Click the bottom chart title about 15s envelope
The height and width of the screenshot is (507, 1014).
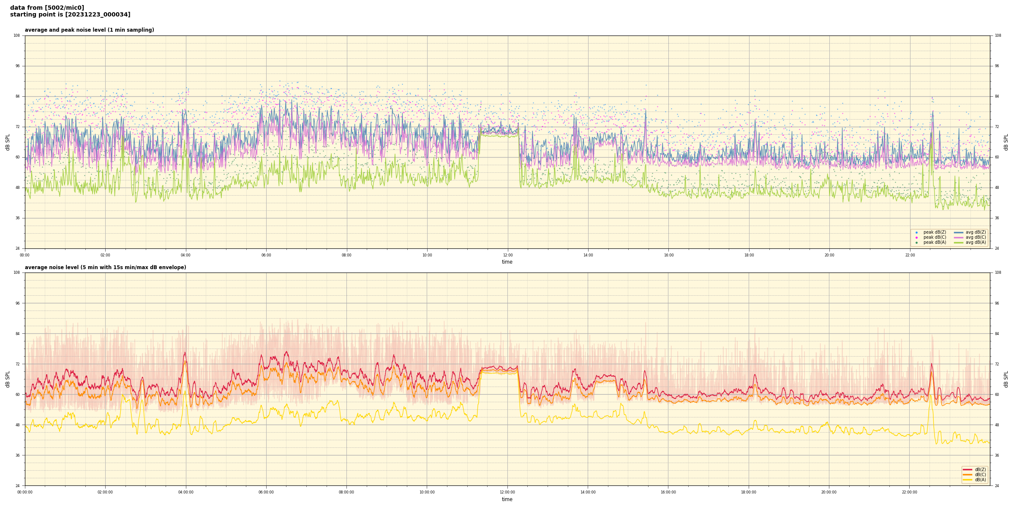point(105,267)
